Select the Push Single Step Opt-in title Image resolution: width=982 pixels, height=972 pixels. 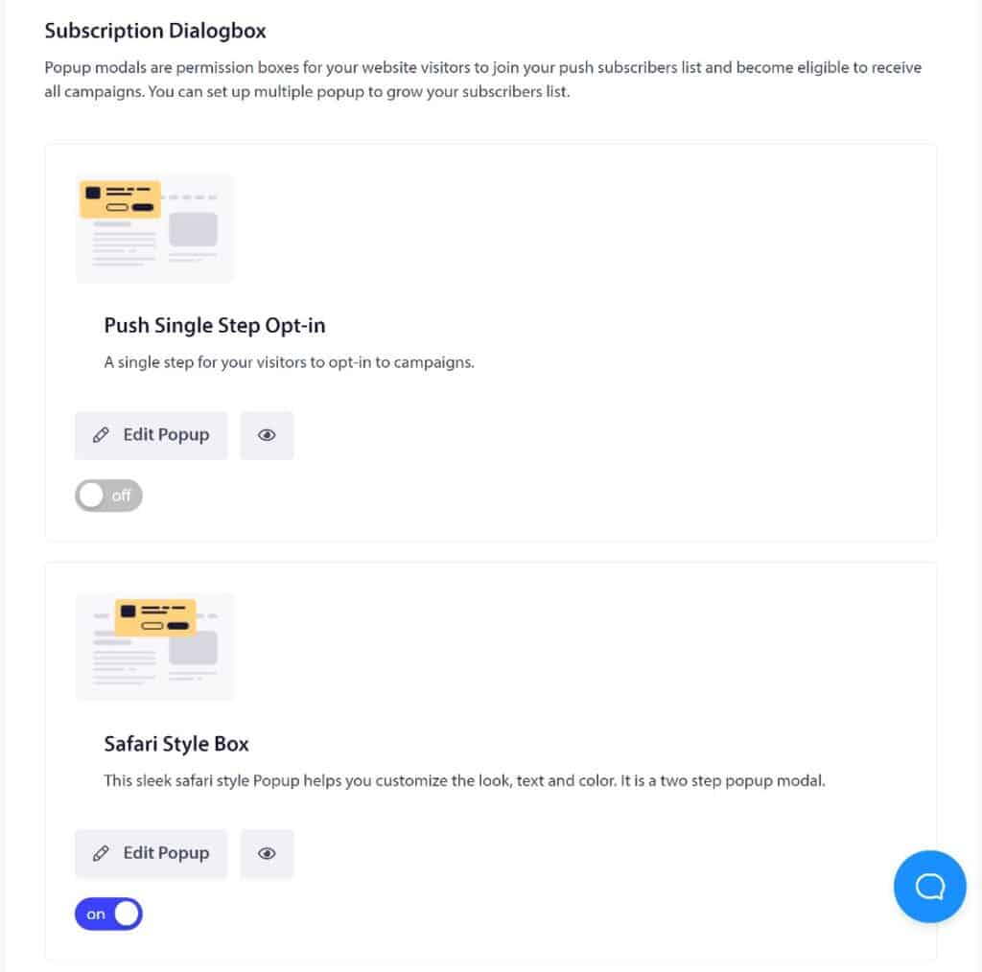point(215,326)
